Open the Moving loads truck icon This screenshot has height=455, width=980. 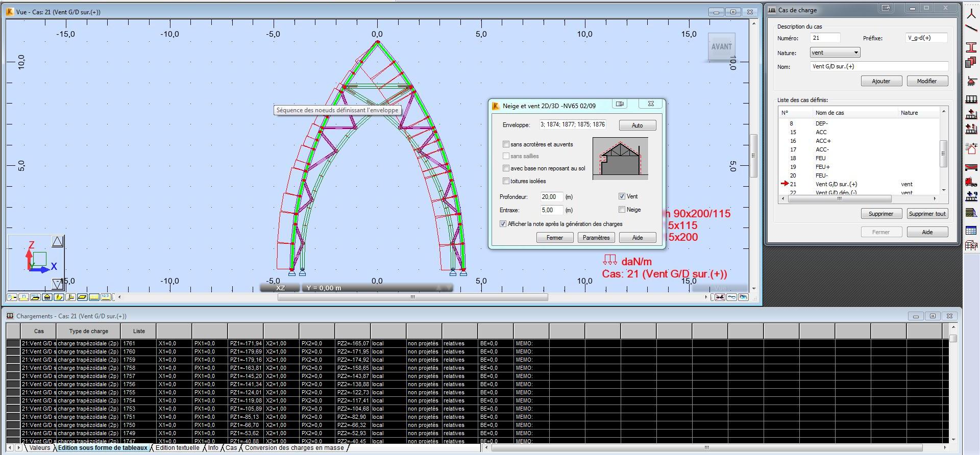pos(971,182)
